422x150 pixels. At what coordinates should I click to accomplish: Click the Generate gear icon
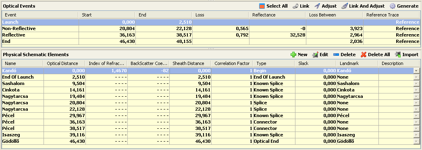pos(393,6)
